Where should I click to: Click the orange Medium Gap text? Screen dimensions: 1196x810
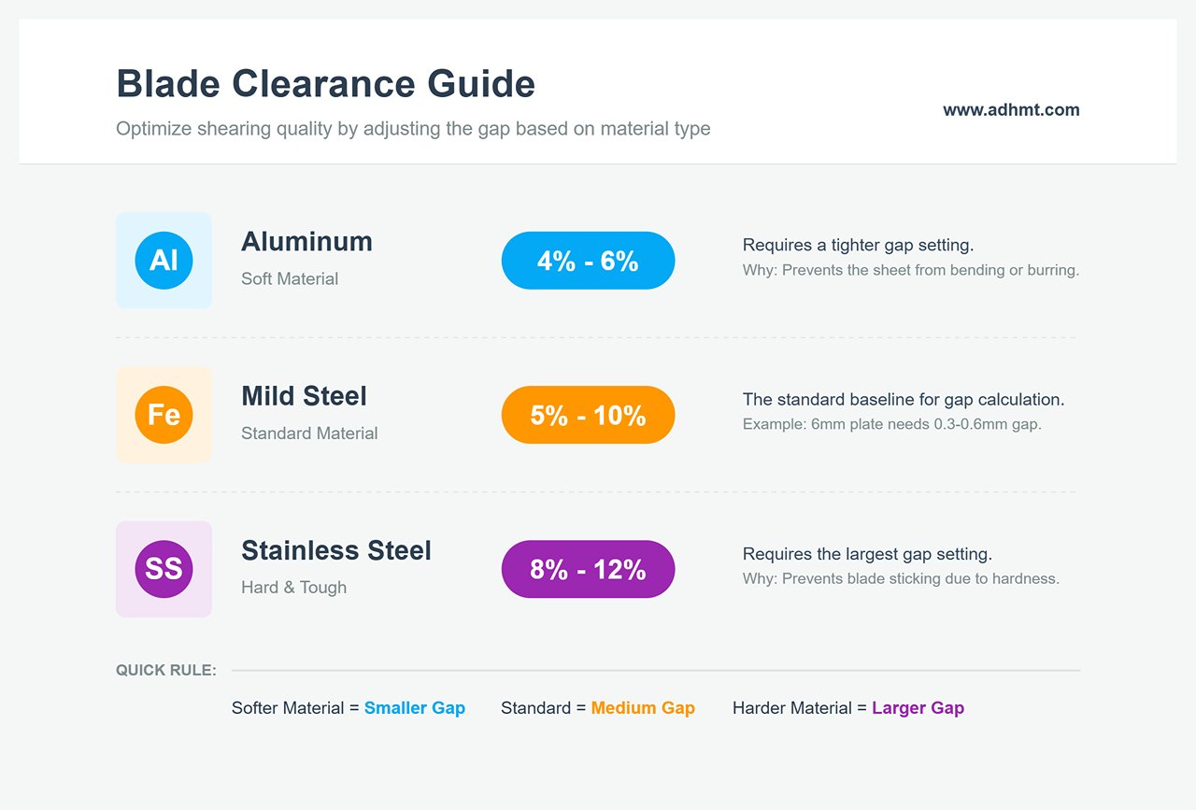coord(643,708)
